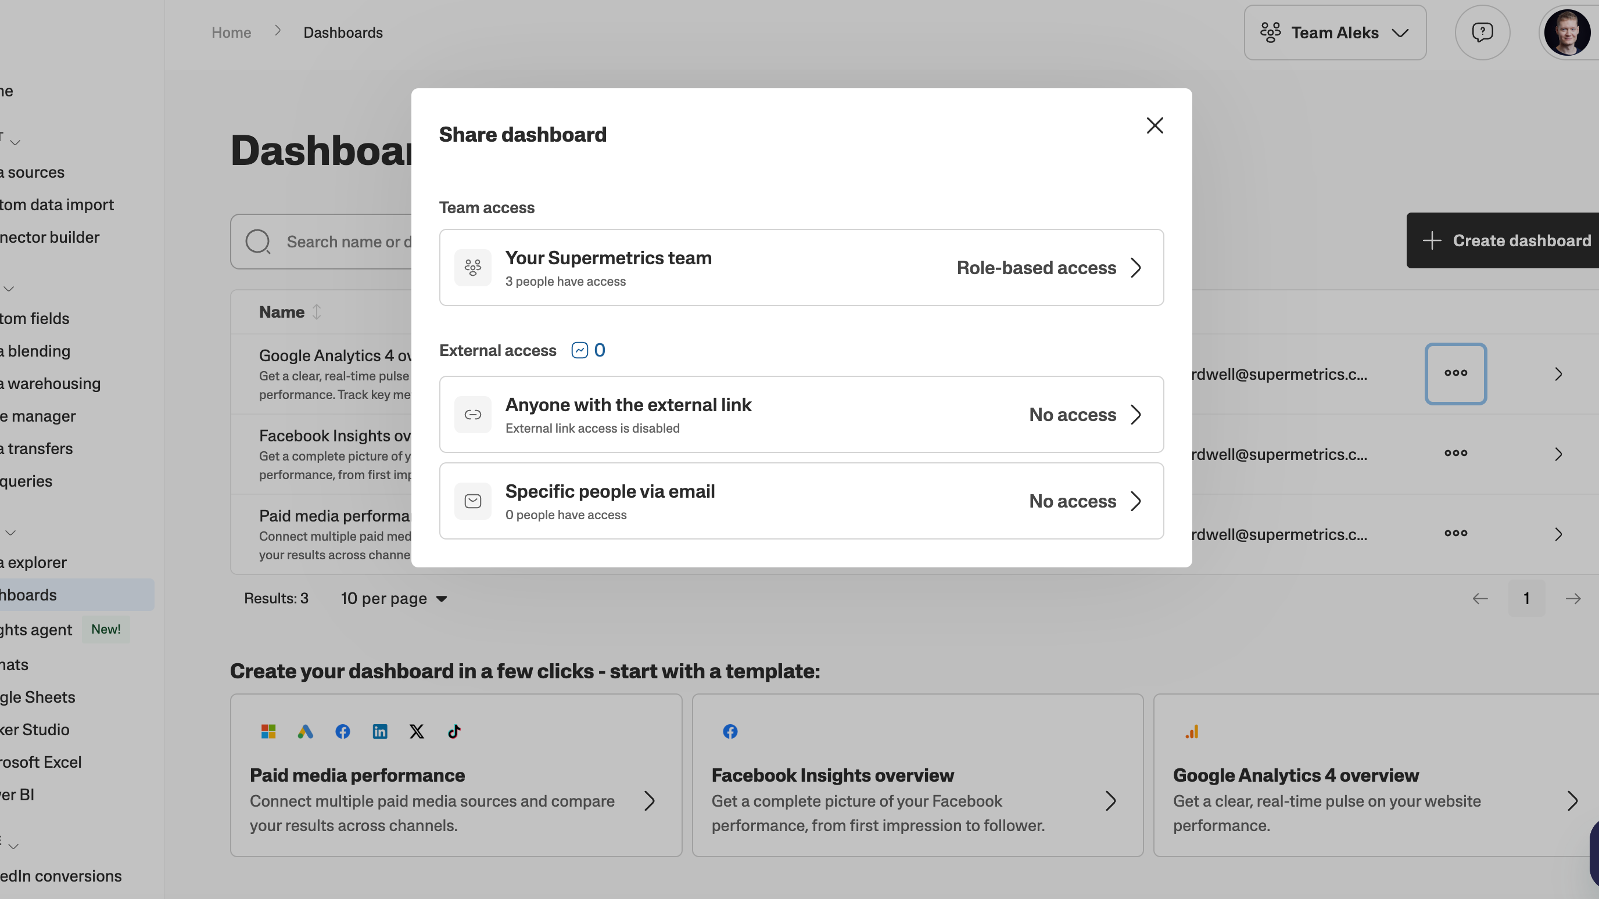Select page 1 in pagination

tap(1526, 598)
